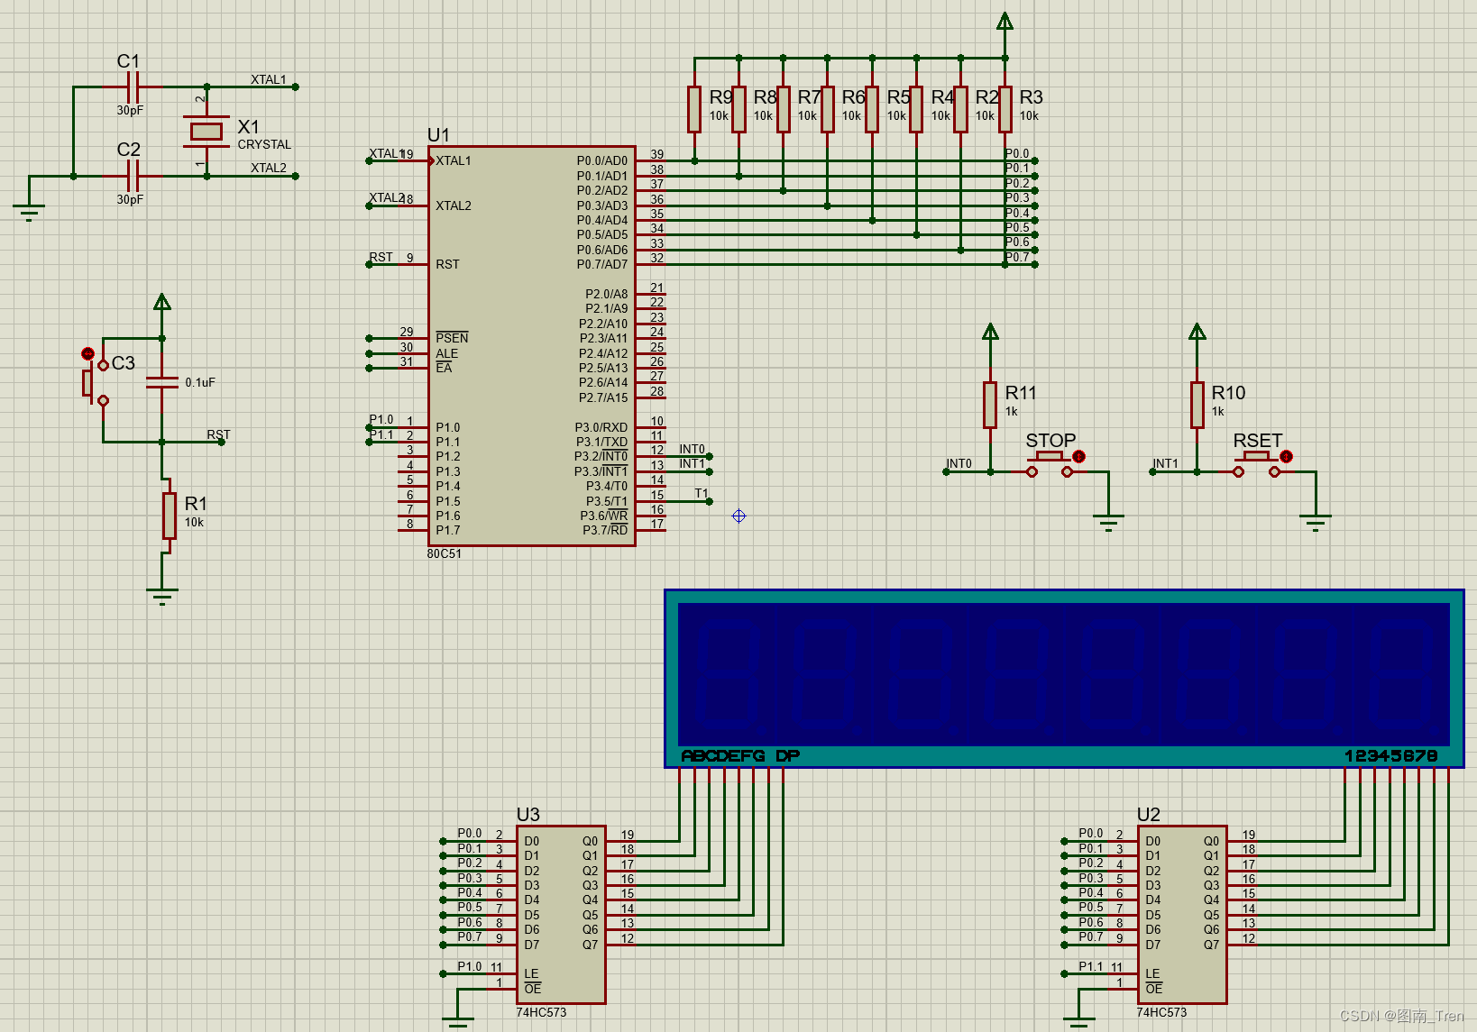
Task: Click the INT1 terminal label beside R10
Action: 1165,463
